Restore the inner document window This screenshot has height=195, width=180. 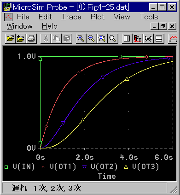[x=163, y=26]
